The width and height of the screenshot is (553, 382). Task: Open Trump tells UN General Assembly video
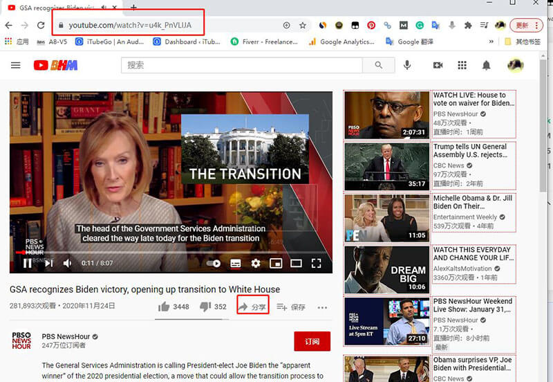point(470,151)
